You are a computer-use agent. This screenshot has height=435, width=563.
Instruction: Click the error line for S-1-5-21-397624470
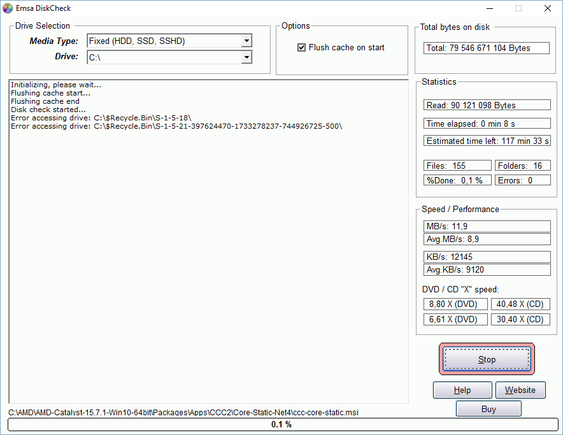[x=176, y=126]
